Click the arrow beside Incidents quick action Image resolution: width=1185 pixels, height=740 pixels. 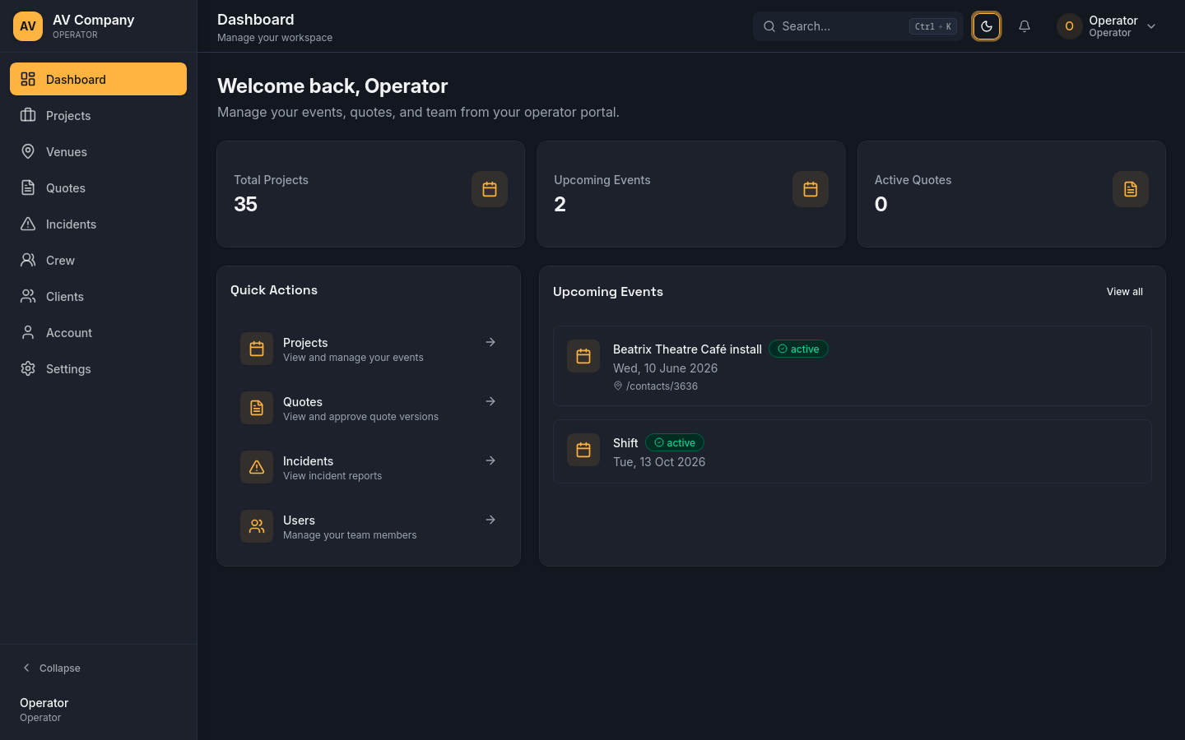[490, 460]
